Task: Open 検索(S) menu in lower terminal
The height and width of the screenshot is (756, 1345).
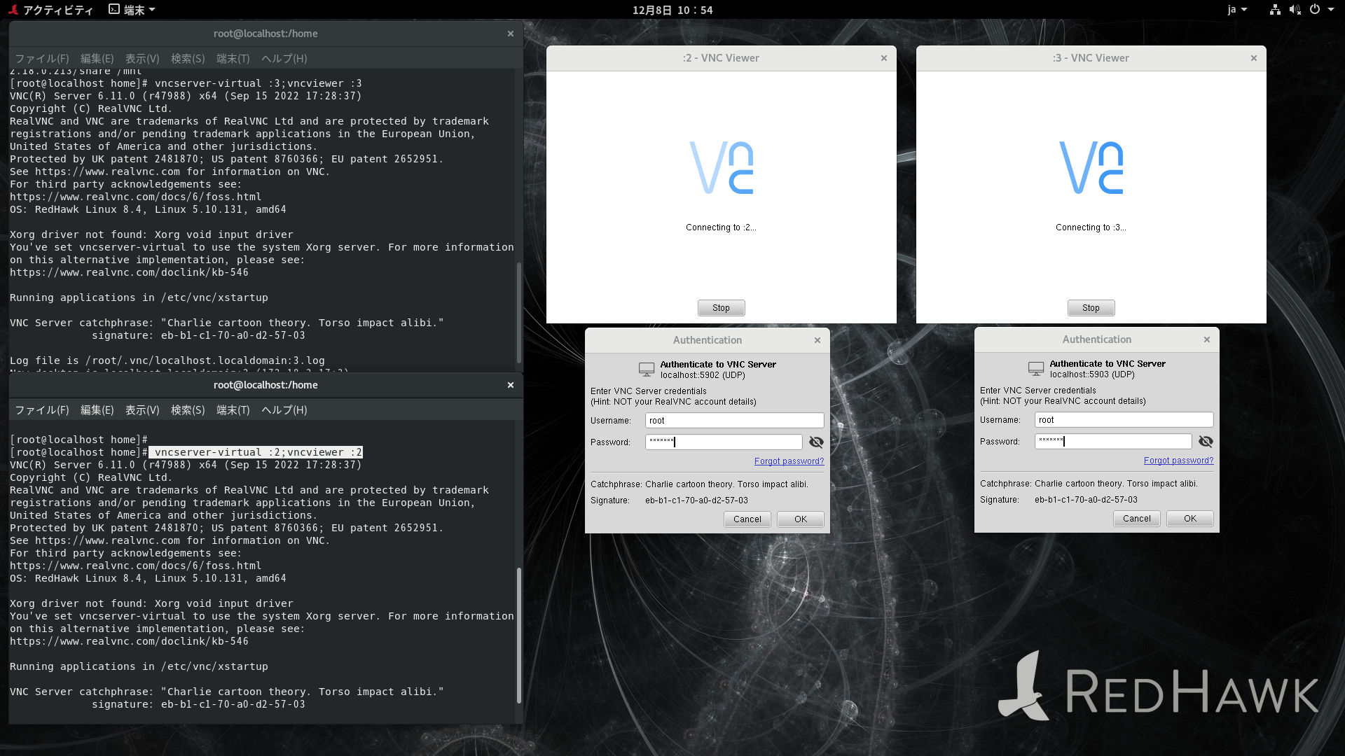Action: tap(188, 410)
